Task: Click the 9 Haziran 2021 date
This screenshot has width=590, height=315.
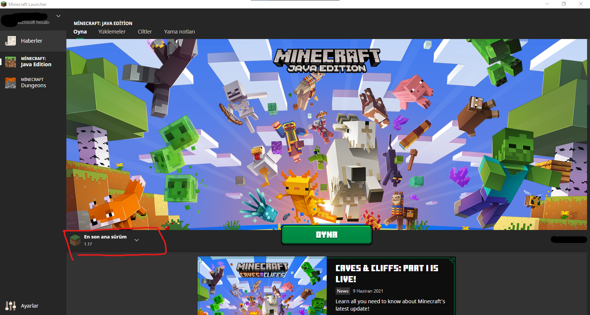Action: 368,291
